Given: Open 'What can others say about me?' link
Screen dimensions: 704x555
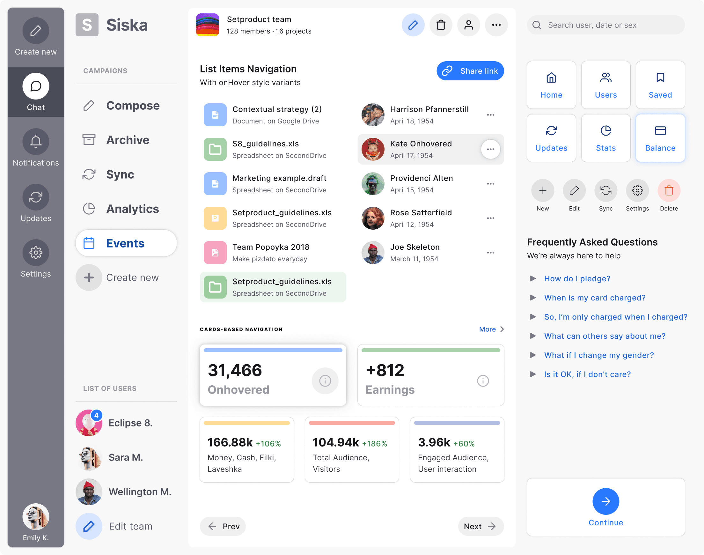Looking at the screenshot, I should click(604, 336).
